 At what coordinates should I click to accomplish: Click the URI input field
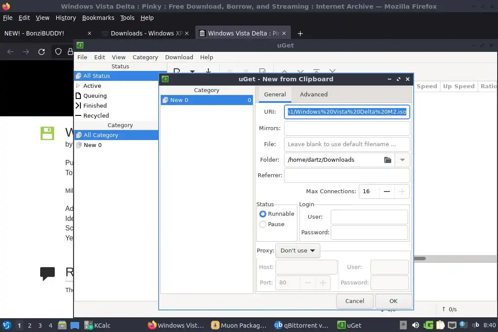coord(347,112)
